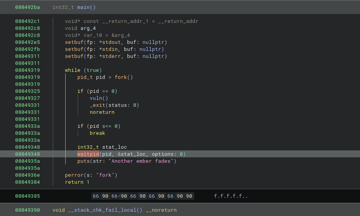The image size is (360, 216).
Task: Open the __stack_chk_fail_local() function
Action: pos(105,210)
